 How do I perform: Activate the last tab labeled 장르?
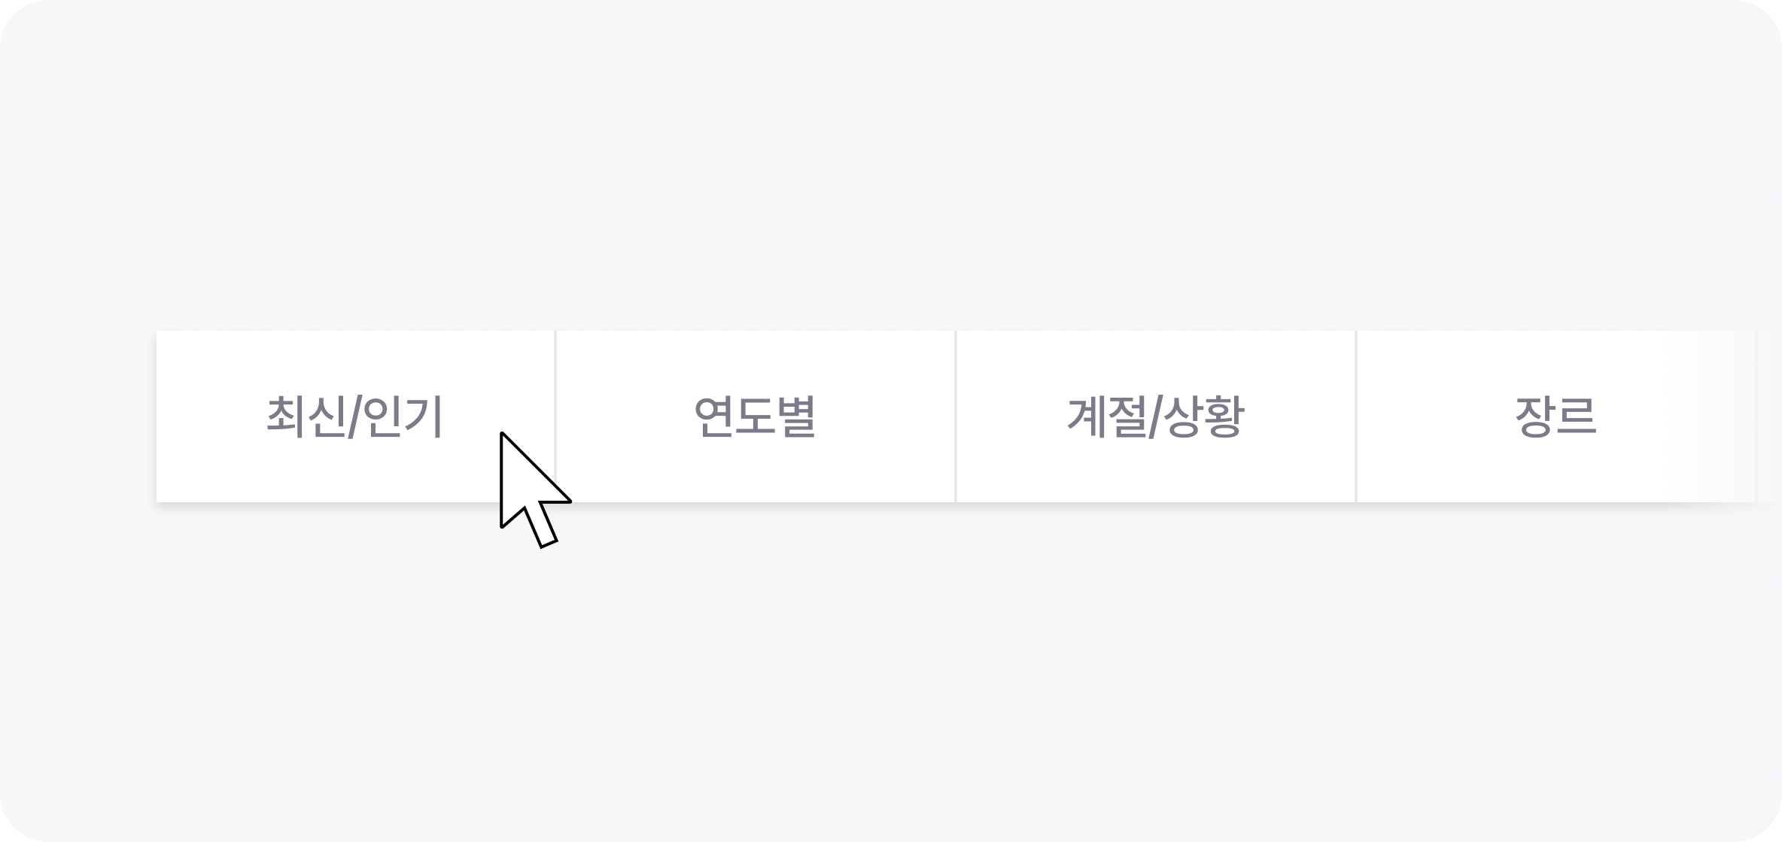[x=1555, y=416]
